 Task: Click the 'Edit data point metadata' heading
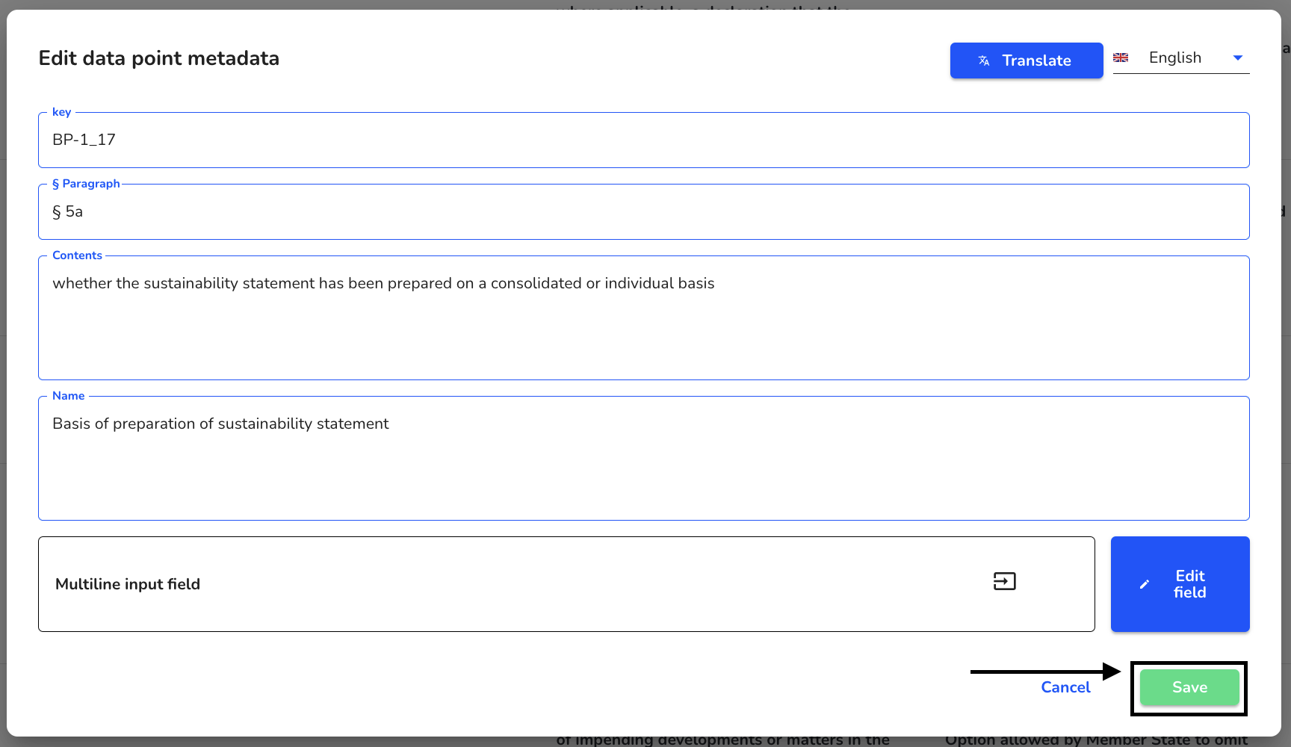159,58
